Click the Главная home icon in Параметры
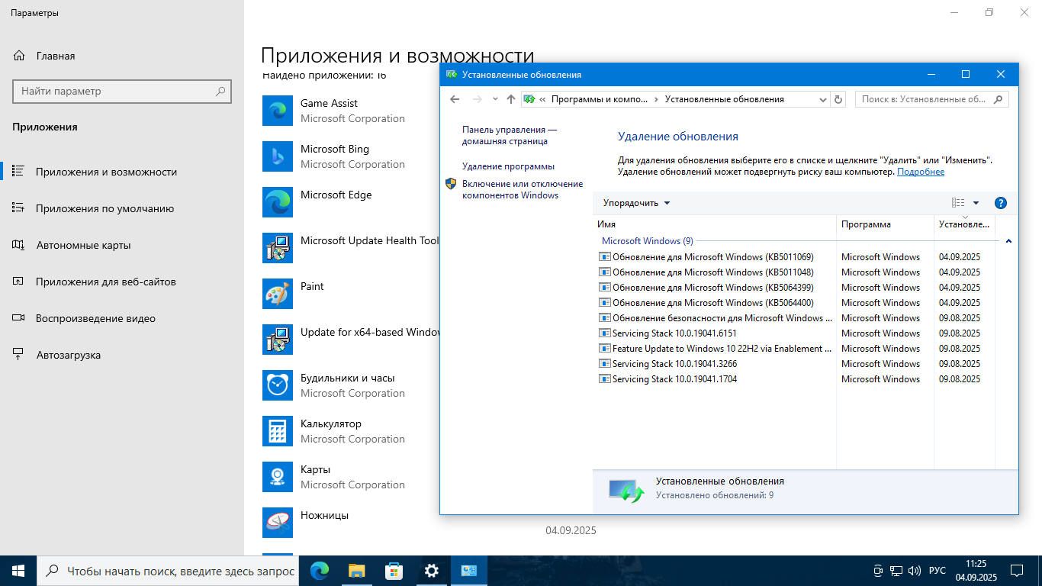 [x=19, y=56]
